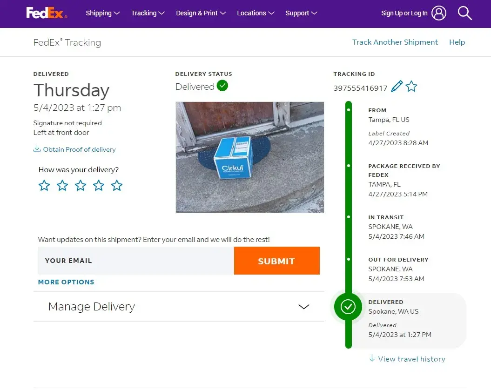491x390 pixels.
Task: Open the user account profile icon
Action: 438,13
